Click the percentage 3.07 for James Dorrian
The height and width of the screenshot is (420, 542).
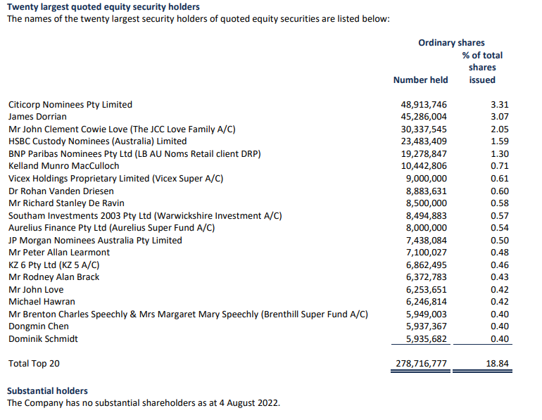(500, 117)
